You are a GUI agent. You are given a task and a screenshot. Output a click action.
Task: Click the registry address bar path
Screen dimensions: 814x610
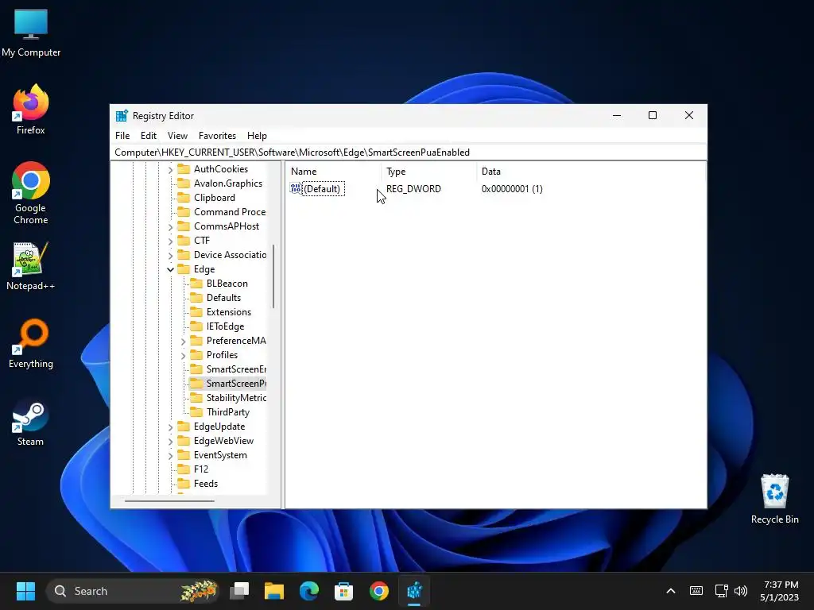(293, 152)
